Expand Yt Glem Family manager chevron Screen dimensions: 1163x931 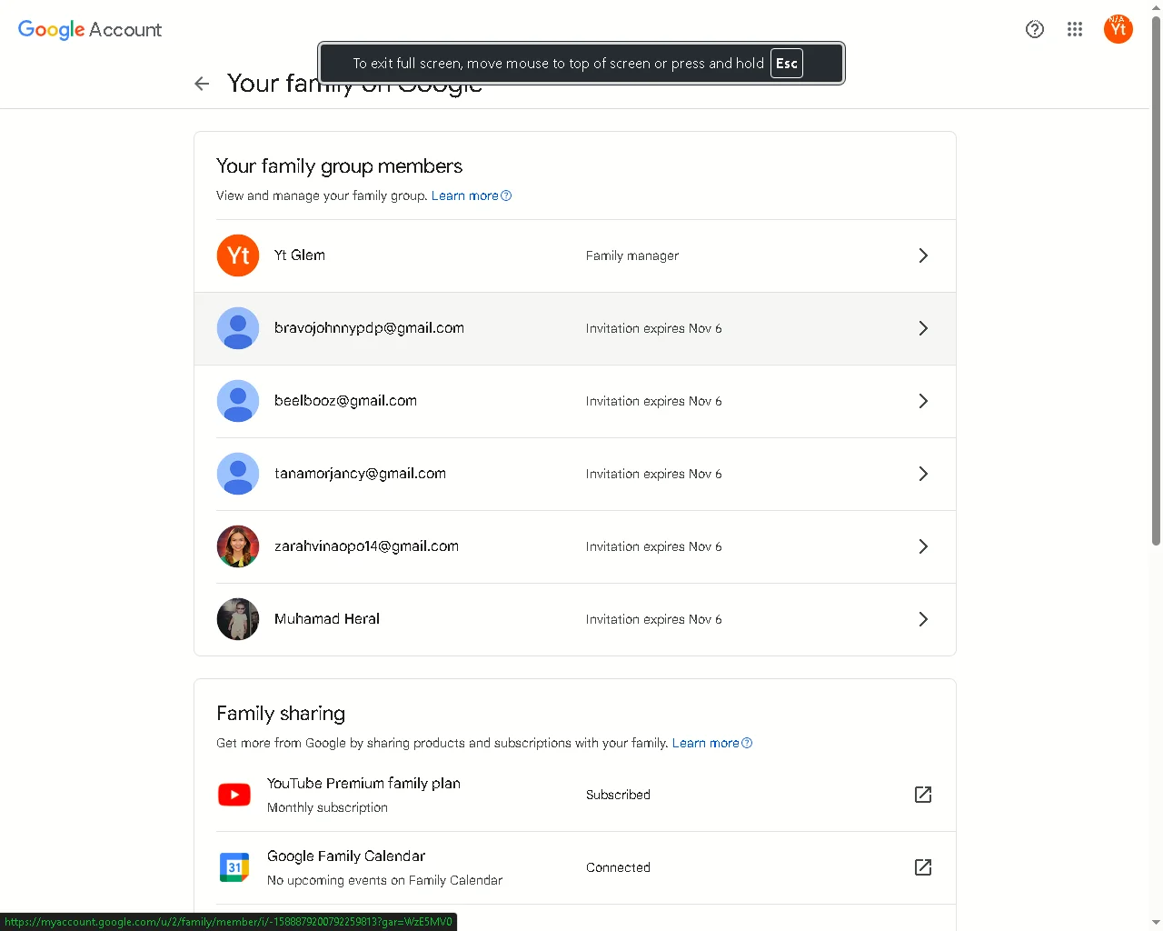923,255
